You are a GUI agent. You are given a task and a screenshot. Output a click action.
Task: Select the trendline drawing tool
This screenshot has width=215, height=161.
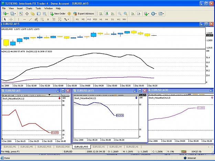click(30, 20)
